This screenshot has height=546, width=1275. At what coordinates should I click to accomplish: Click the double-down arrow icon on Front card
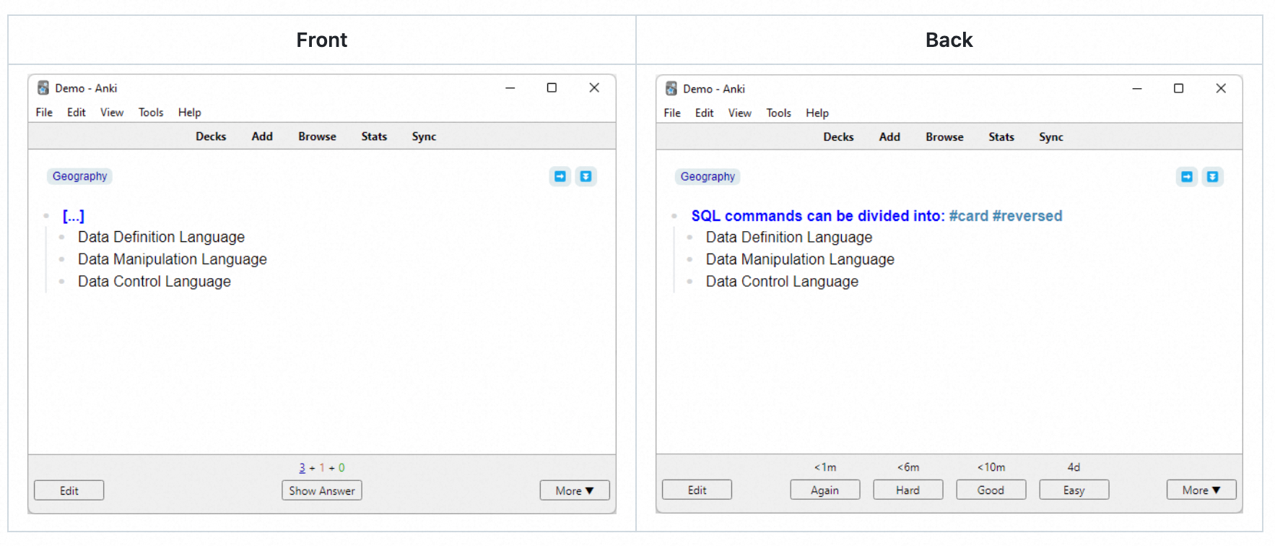586,176
